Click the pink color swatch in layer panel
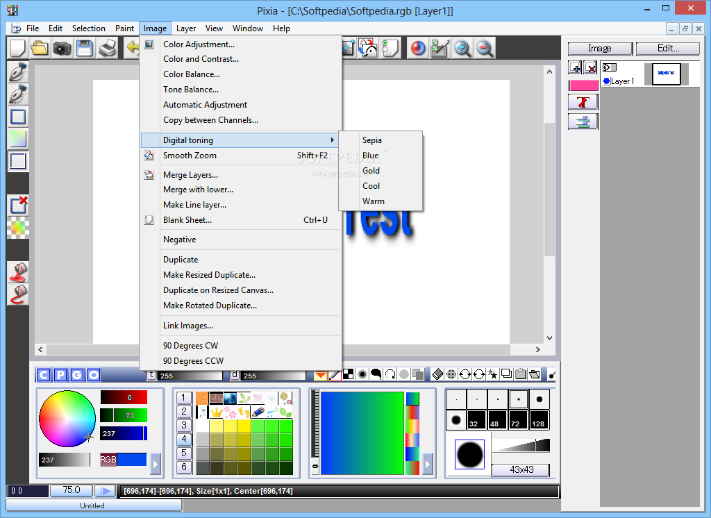711x518 pixels. tap(583, 85)
